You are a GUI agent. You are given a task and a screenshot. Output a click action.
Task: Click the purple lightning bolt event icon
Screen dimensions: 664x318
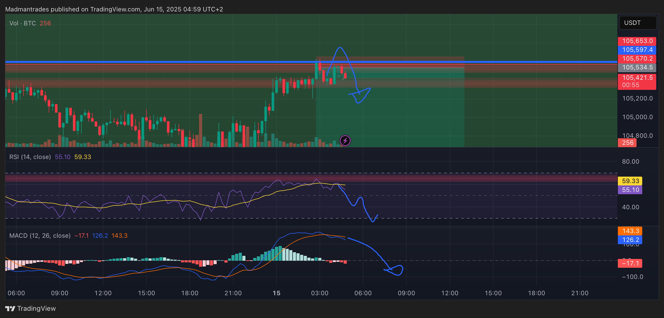pos(345,141)
